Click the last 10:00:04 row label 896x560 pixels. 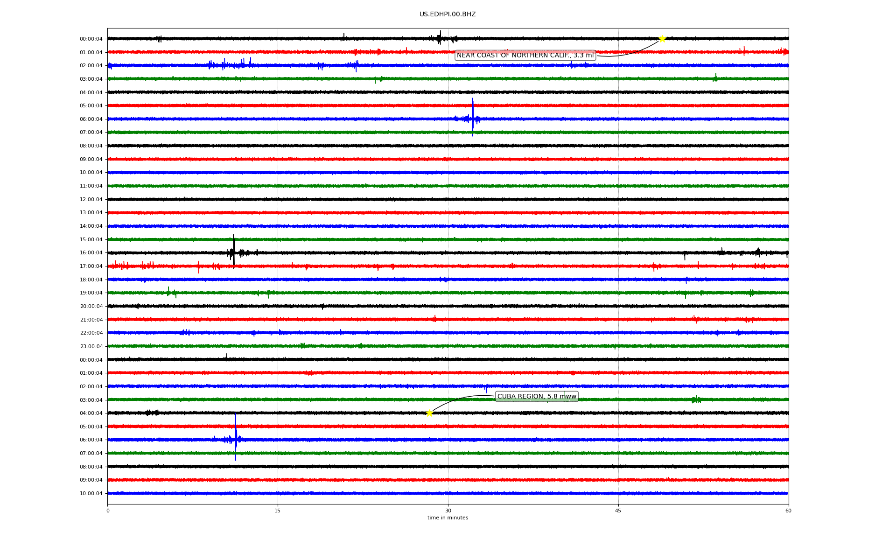[x=91, y=494]
